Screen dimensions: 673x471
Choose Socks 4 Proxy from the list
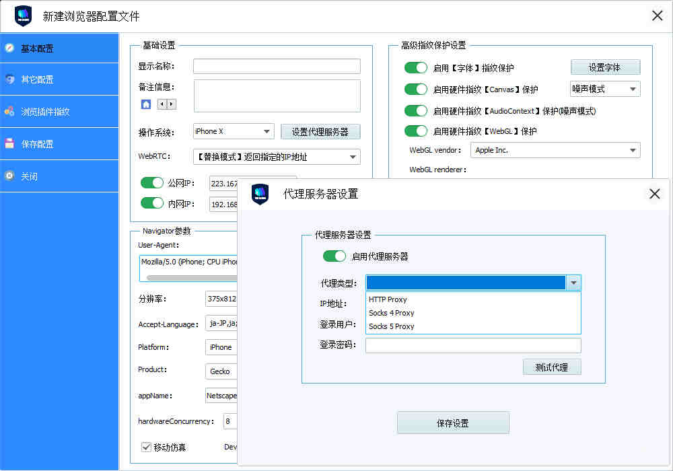pos(473,313)
